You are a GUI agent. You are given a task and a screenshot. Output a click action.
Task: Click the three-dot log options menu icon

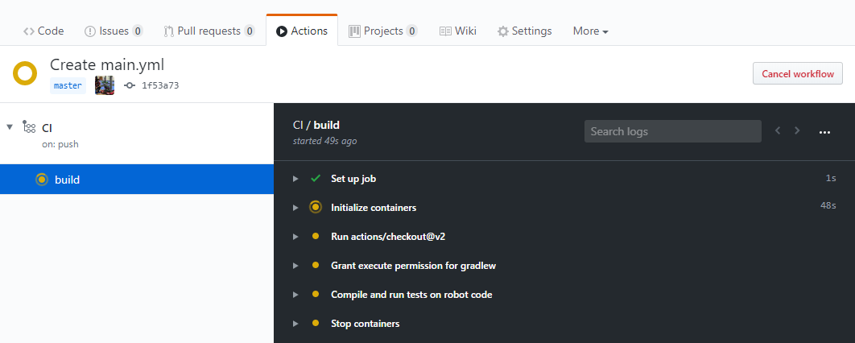tap(824, 132)
